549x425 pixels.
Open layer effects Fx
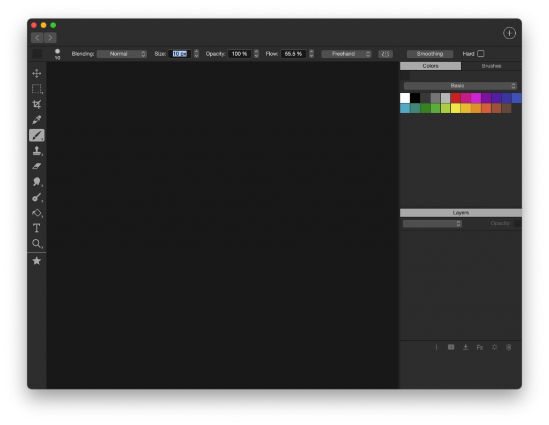click(x=480, y=347)
